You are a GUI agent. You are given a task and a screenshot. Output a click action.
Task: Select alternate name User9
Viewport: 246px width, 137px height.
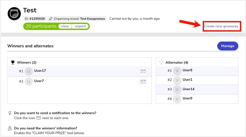(x=187, y=98)
